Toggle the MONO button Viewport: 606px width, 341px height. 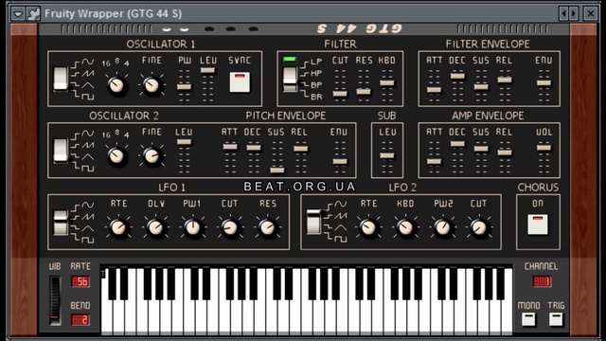(x=528, y=319)
